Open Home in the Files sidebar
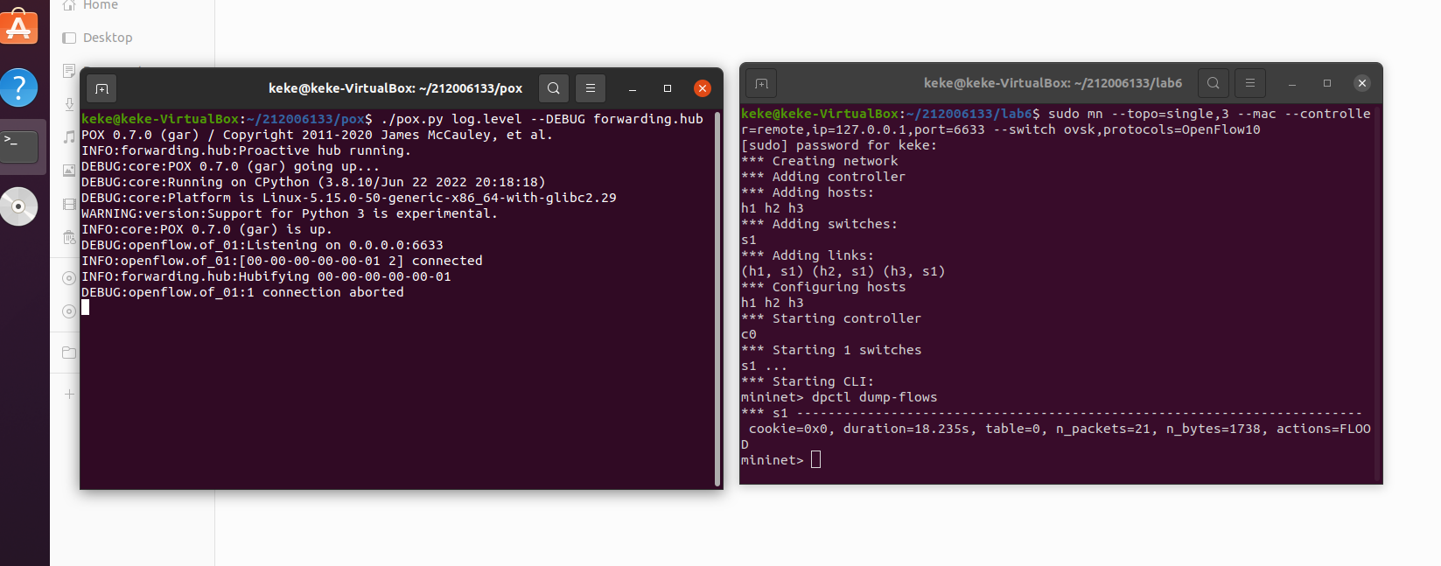This screenshot has width=1441, height=566. (100, 5)
